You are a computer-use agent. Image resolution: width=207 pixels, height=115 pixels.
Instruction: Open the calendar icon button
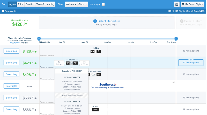click(177, 4)
